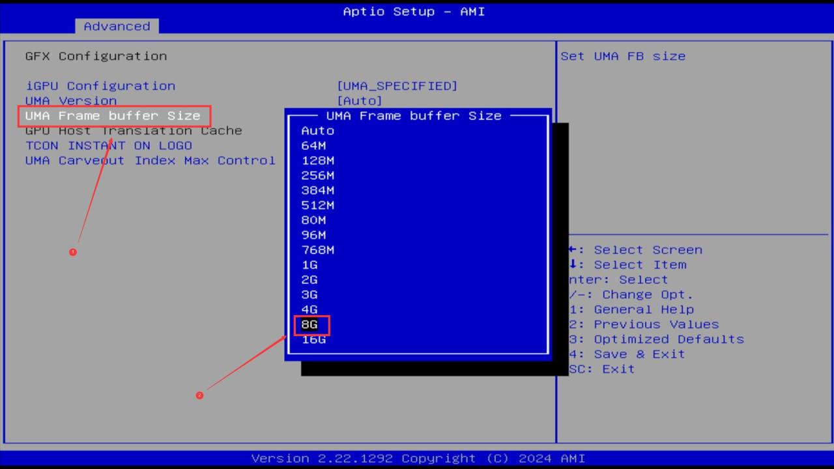834x469 pixels.
Task: Choose 3G frame buffer size
Action: (309, 295)
